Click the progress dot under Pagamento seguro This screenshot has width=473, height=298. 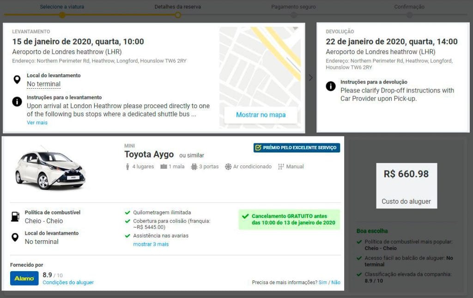click(x=293, y=15)
